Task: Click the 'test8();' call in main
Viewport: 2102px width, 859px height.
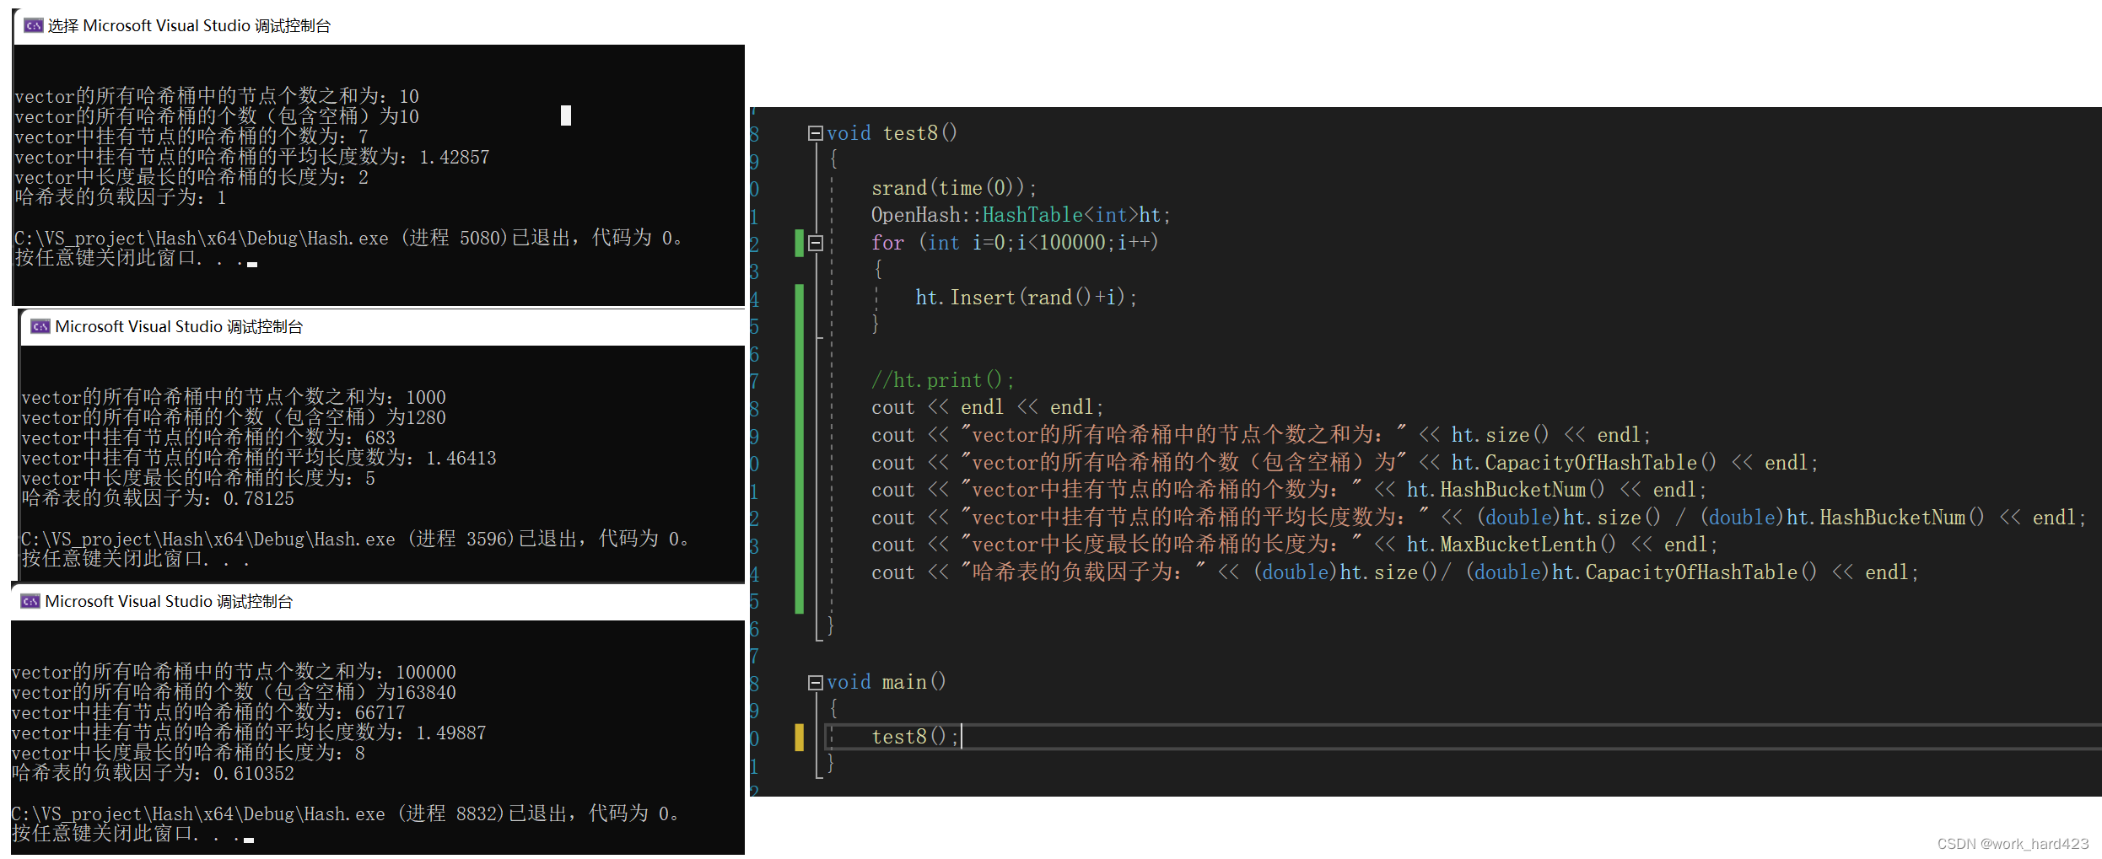Action: click(915, 737)
